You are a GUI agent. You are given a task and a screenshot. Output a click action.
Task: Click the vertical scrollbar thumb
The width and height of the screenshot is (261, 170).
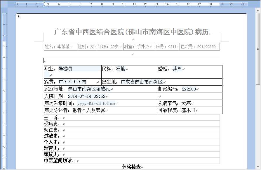(258, 49)
